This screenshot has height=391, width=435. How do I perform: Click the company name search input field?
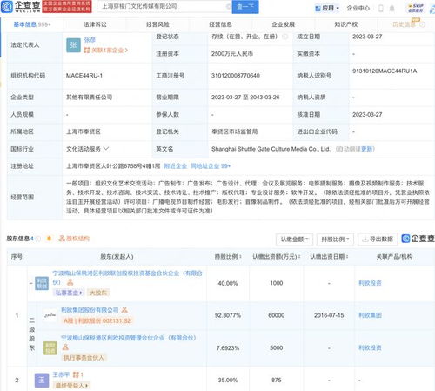164,6
